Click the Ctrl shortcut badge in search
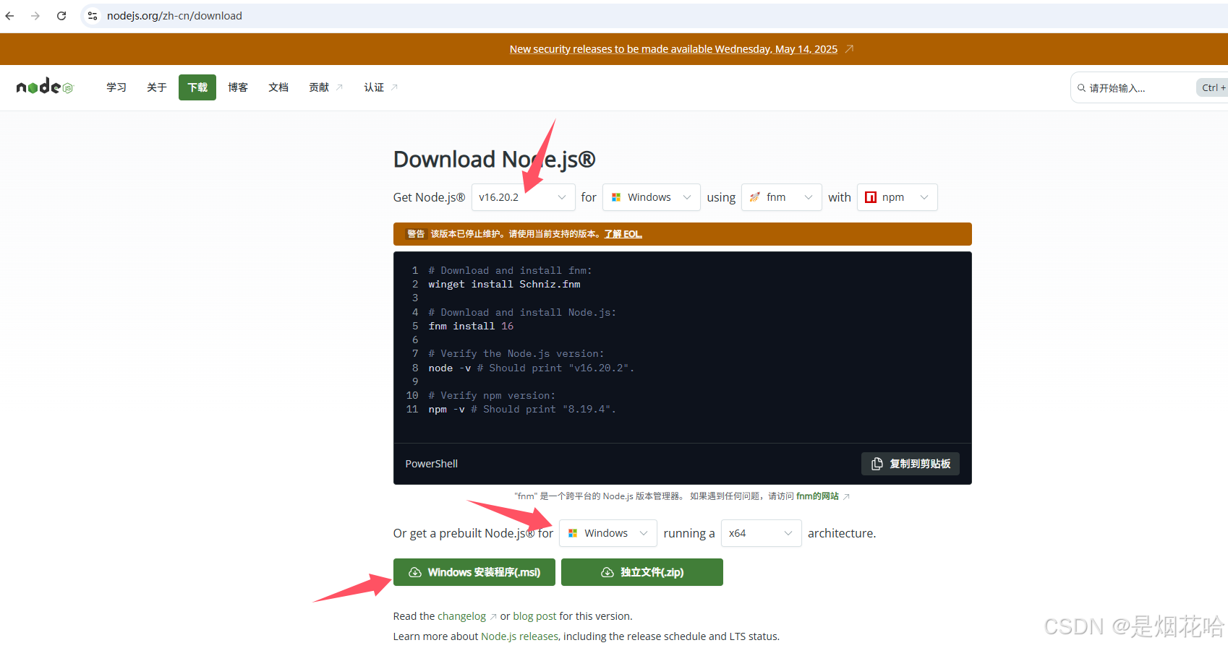 pos(1213,88)
